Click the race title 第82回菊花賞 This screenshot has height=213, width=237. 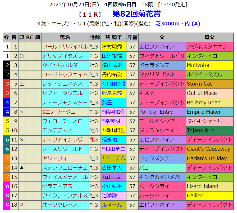click(x=136, y=14)
